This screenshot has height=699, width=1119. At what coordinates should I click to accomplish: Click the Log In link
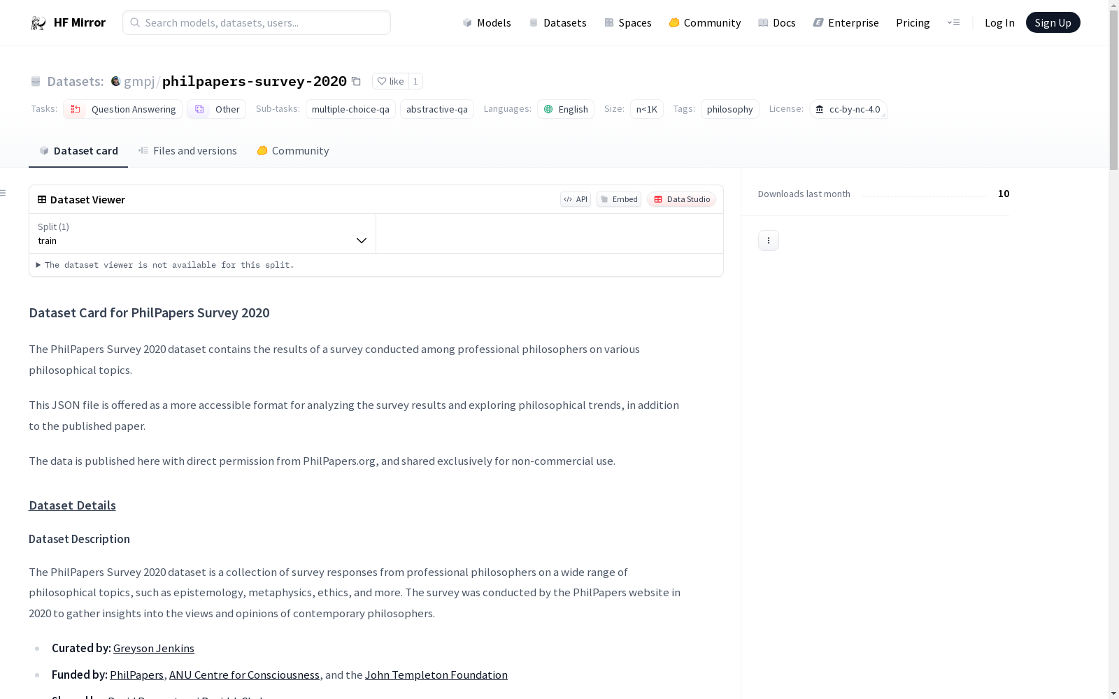click(999, 22)
